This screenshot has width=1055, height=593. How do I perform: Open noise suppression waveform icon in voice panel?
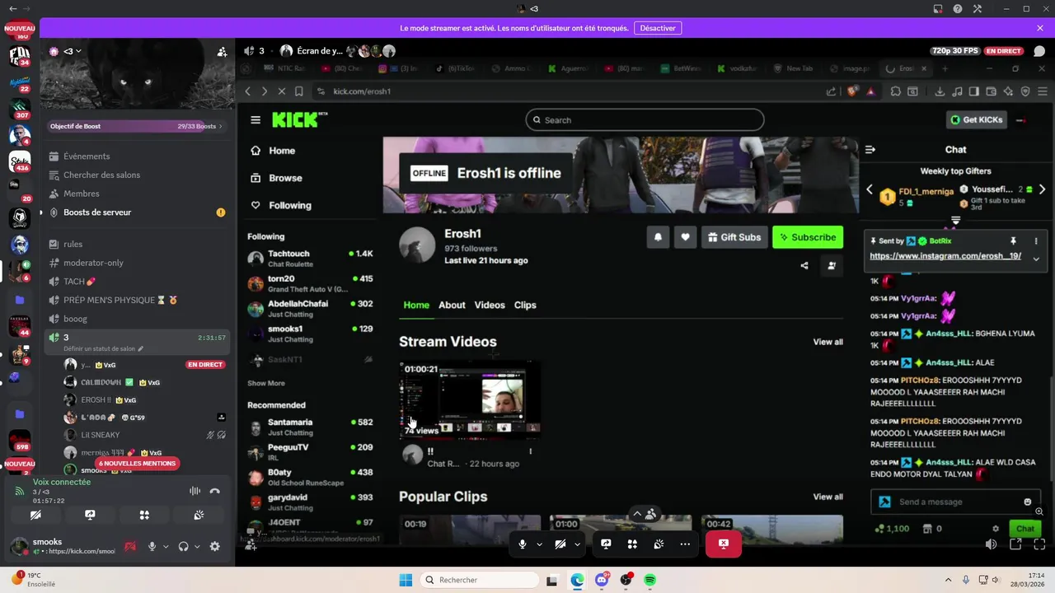(195, 491)
